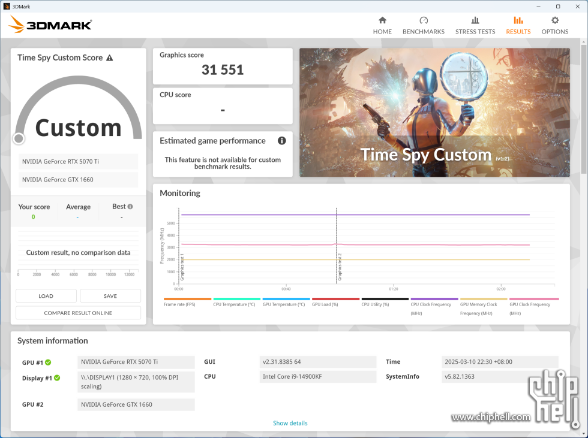
Task: Select NVIDIA GeForce GTX 1660 under score gauge
Action: coord(78,180)
